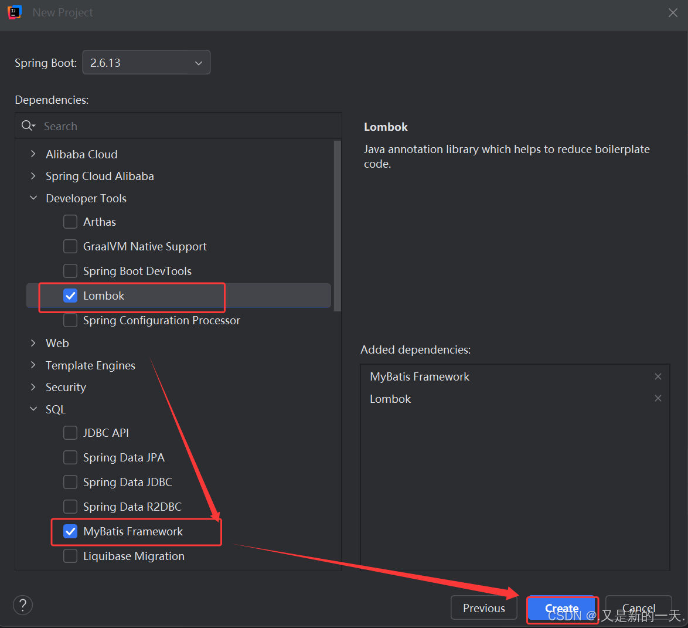
Task: Uncheck the Lombok checkbox
Action: pos(70,296)
